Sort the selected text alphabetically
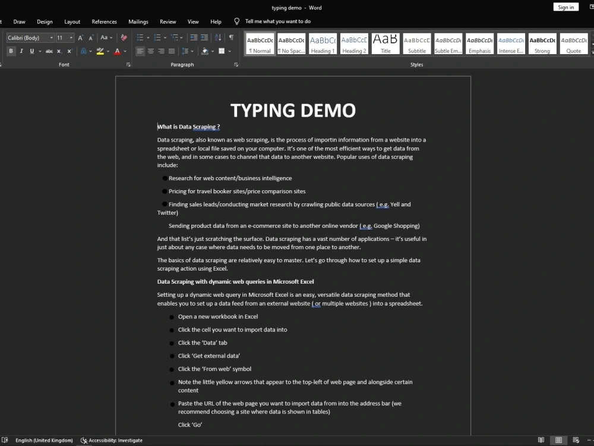 coord(218,37)
